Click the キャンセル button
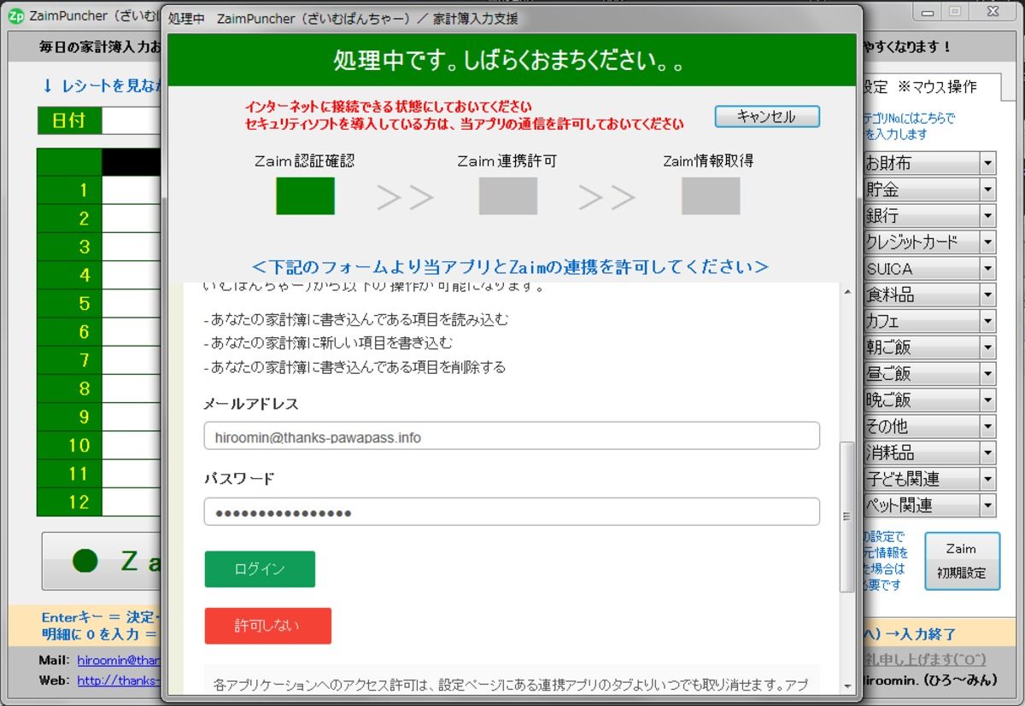Viewport: 1025px width, 706px height. pos(767,117)
